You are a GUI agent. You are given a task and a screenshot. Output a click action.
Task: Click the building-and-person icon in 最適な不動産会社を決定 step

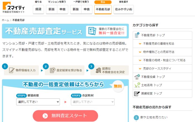point(98,70)
